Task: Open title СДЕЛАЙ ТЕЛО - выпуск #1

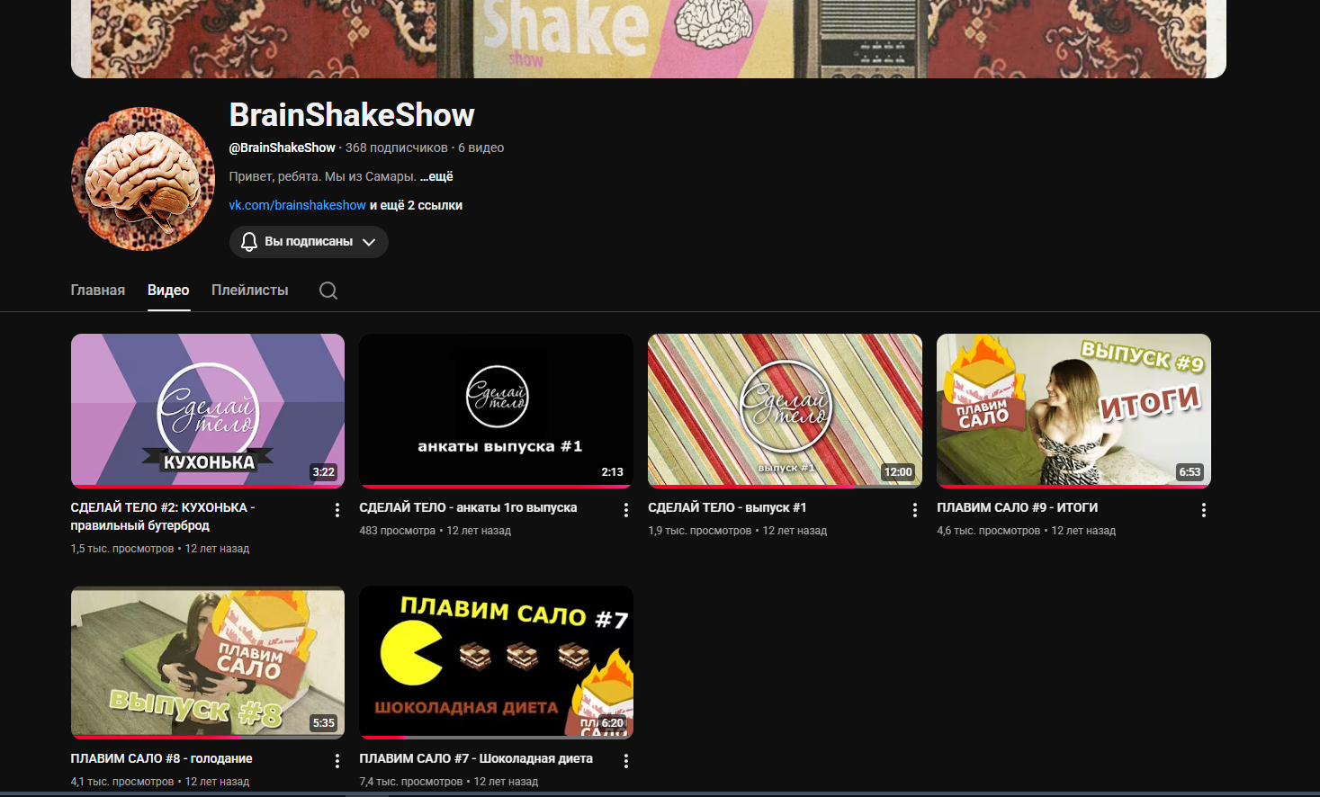Action: [x=727, y=507]
